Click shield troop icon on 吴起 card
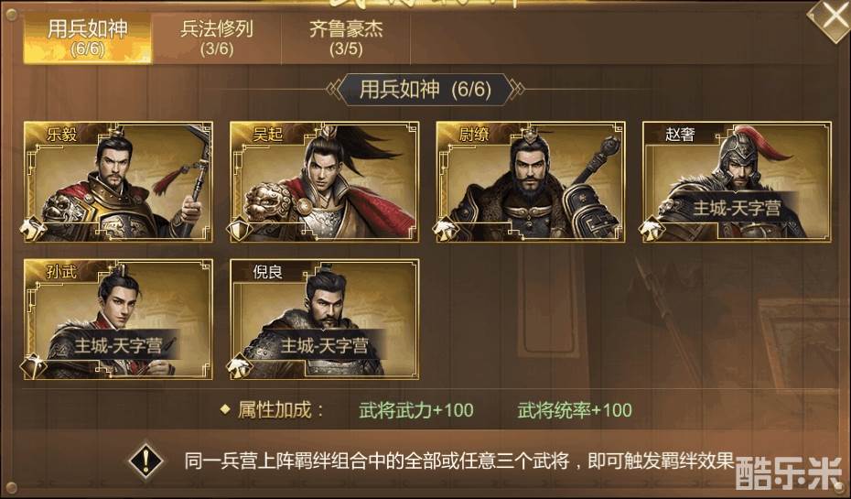This screenshot has height=499, width=851. pos(239,230)
